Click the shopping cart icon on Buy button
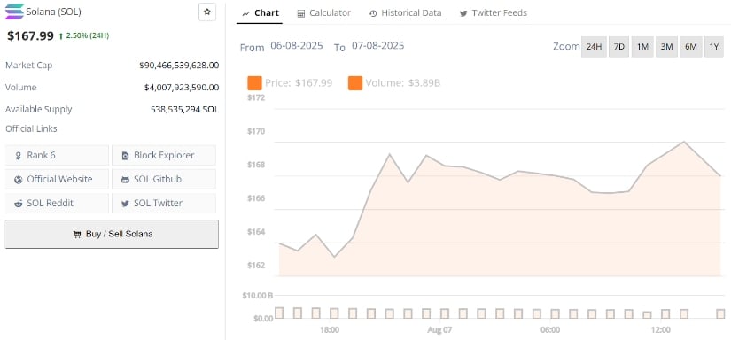 77,235
